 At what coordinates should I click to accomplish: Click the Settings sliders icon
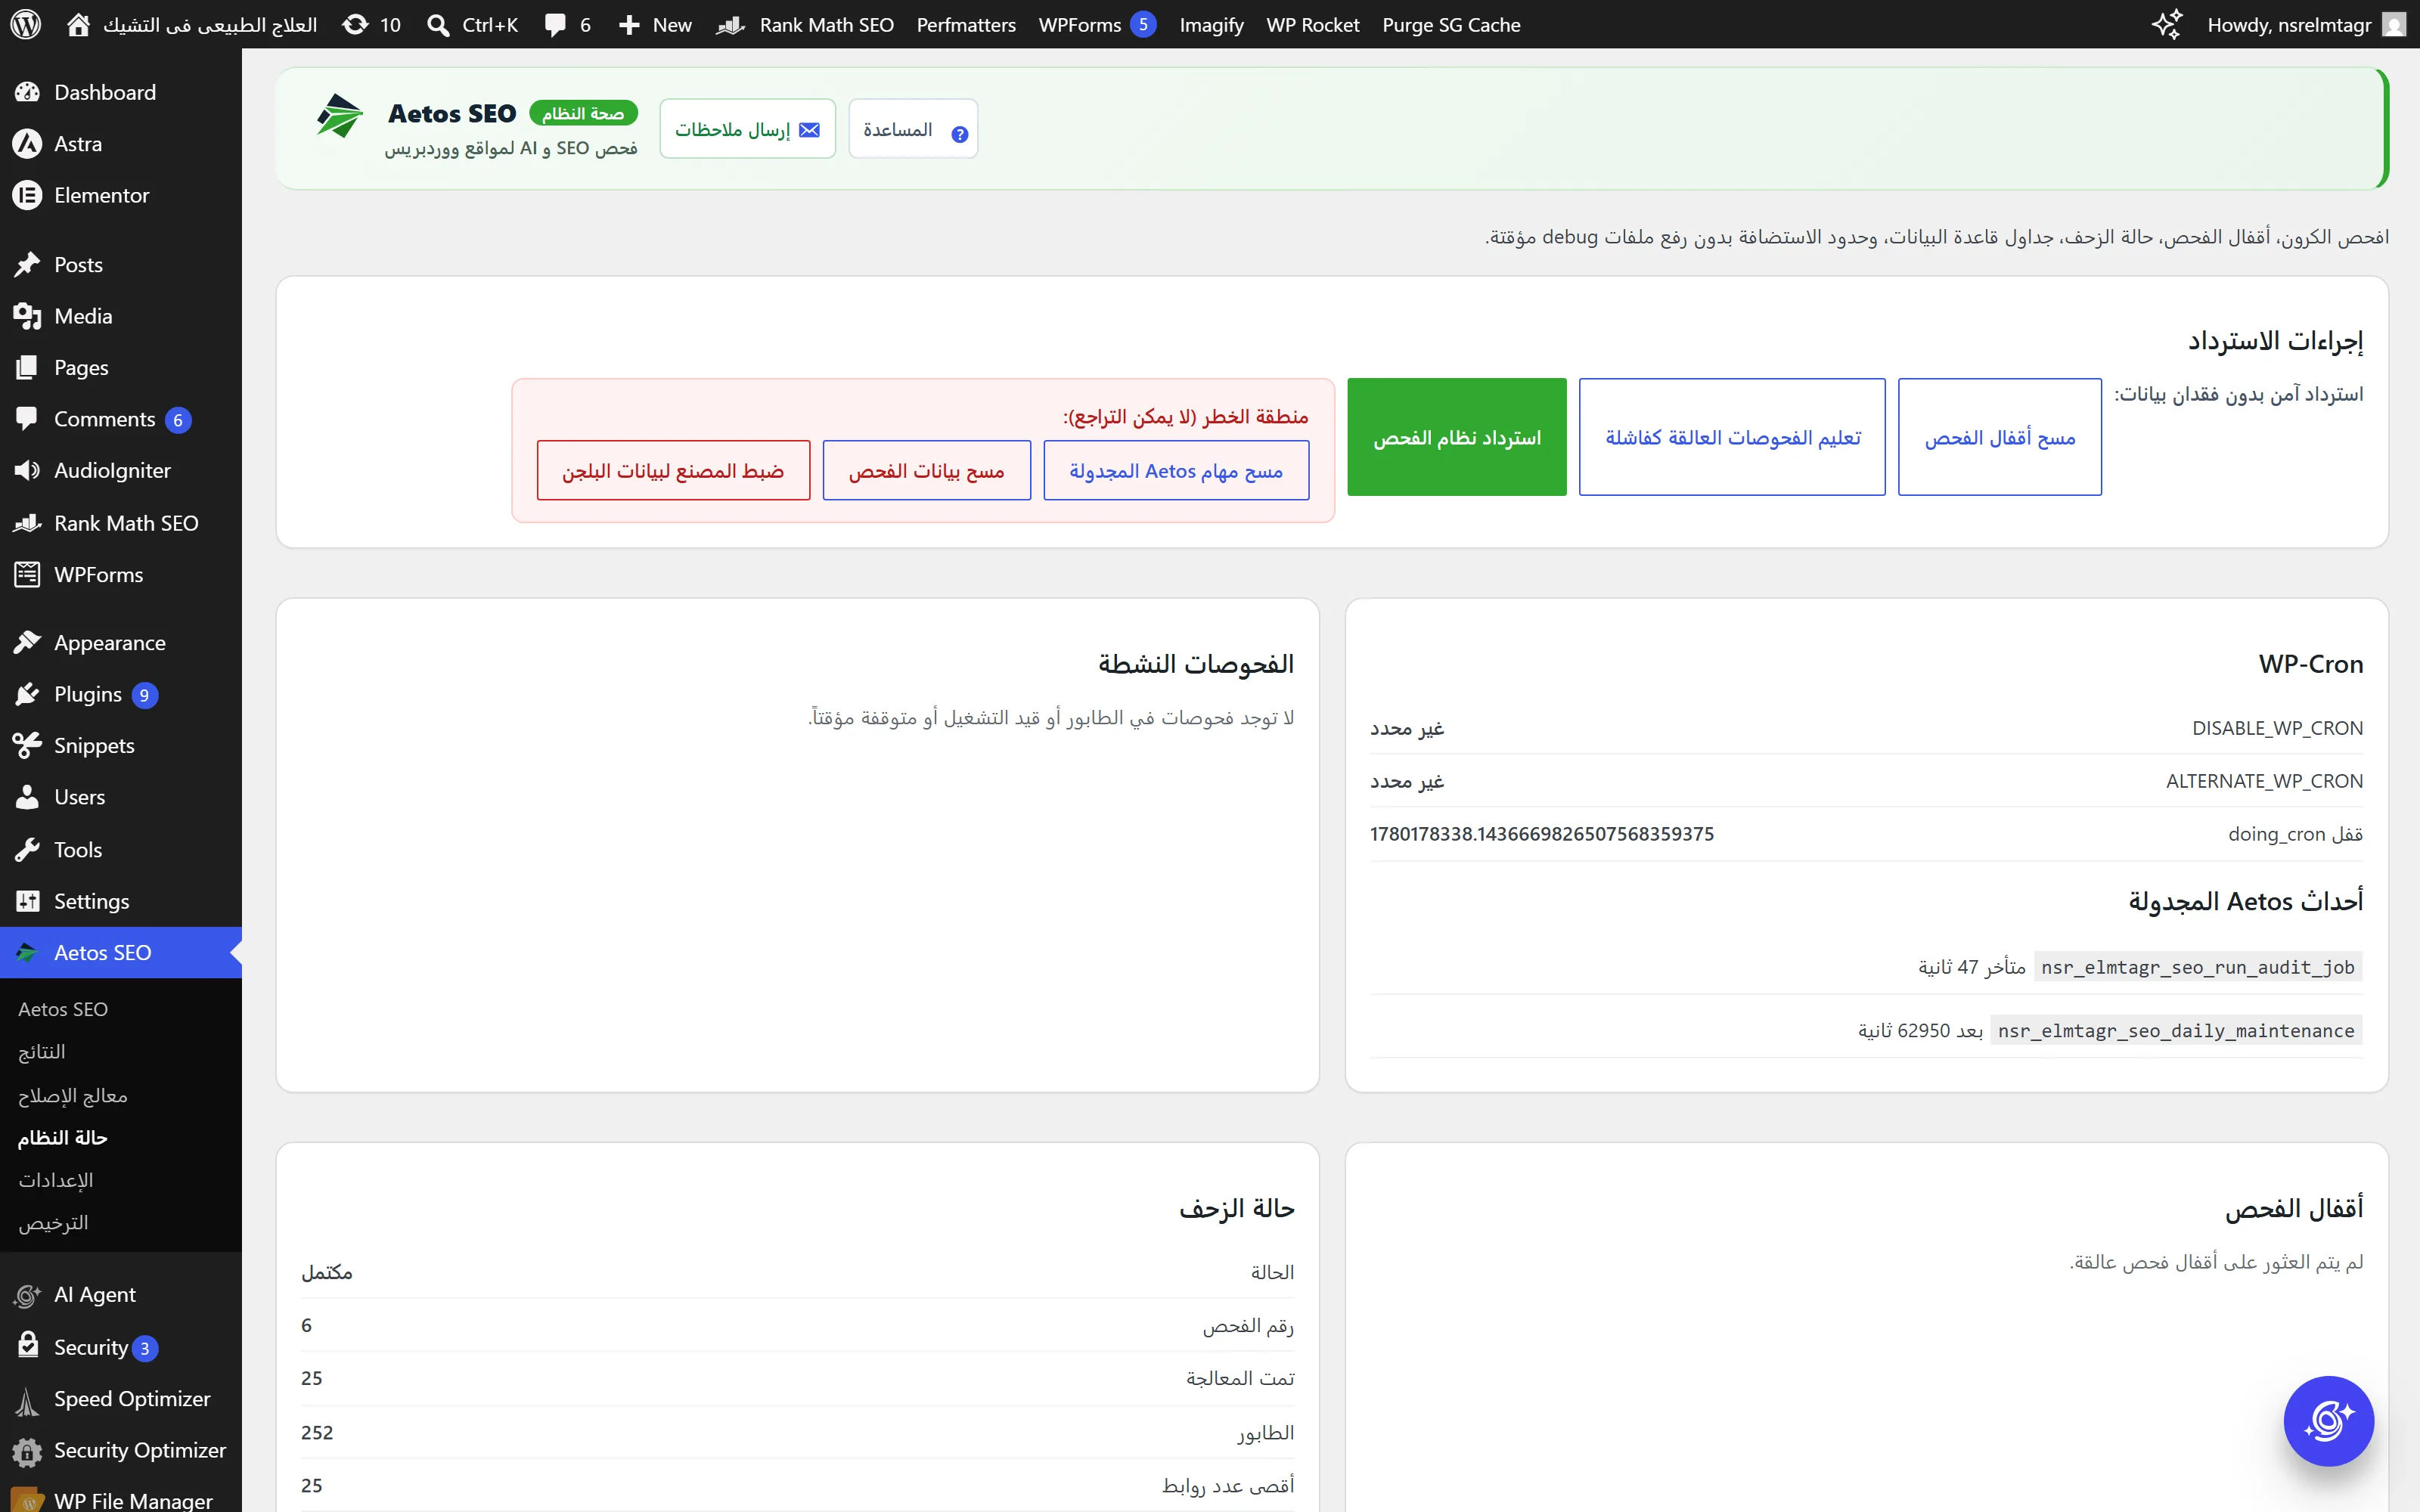coord(27,901)
